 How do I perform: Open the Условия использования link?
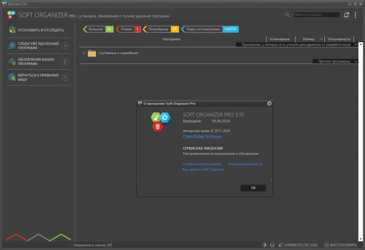coord(201,164)
